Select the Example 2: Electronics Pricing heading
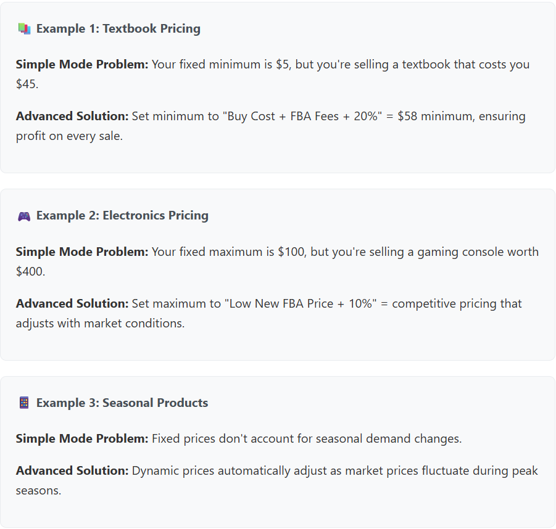 coord(122,215)
